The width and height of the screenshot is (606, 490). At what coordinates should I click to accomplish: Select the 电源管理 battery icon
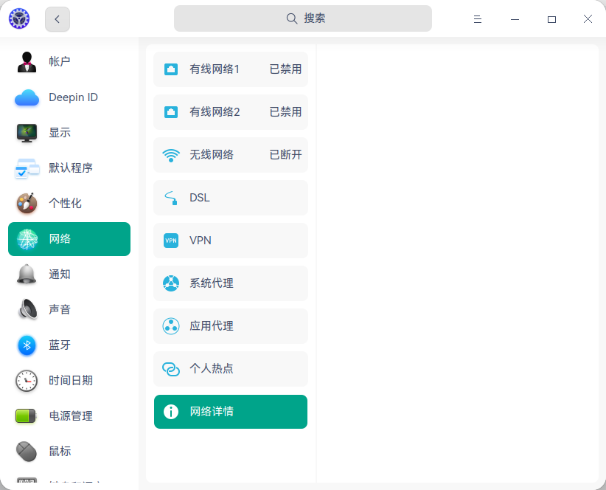click(27, 416)
